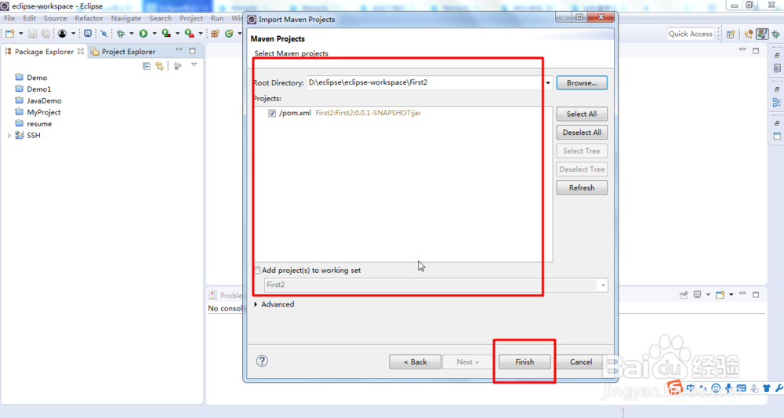Switch to the Java EE perspective icon

point(749,34)
